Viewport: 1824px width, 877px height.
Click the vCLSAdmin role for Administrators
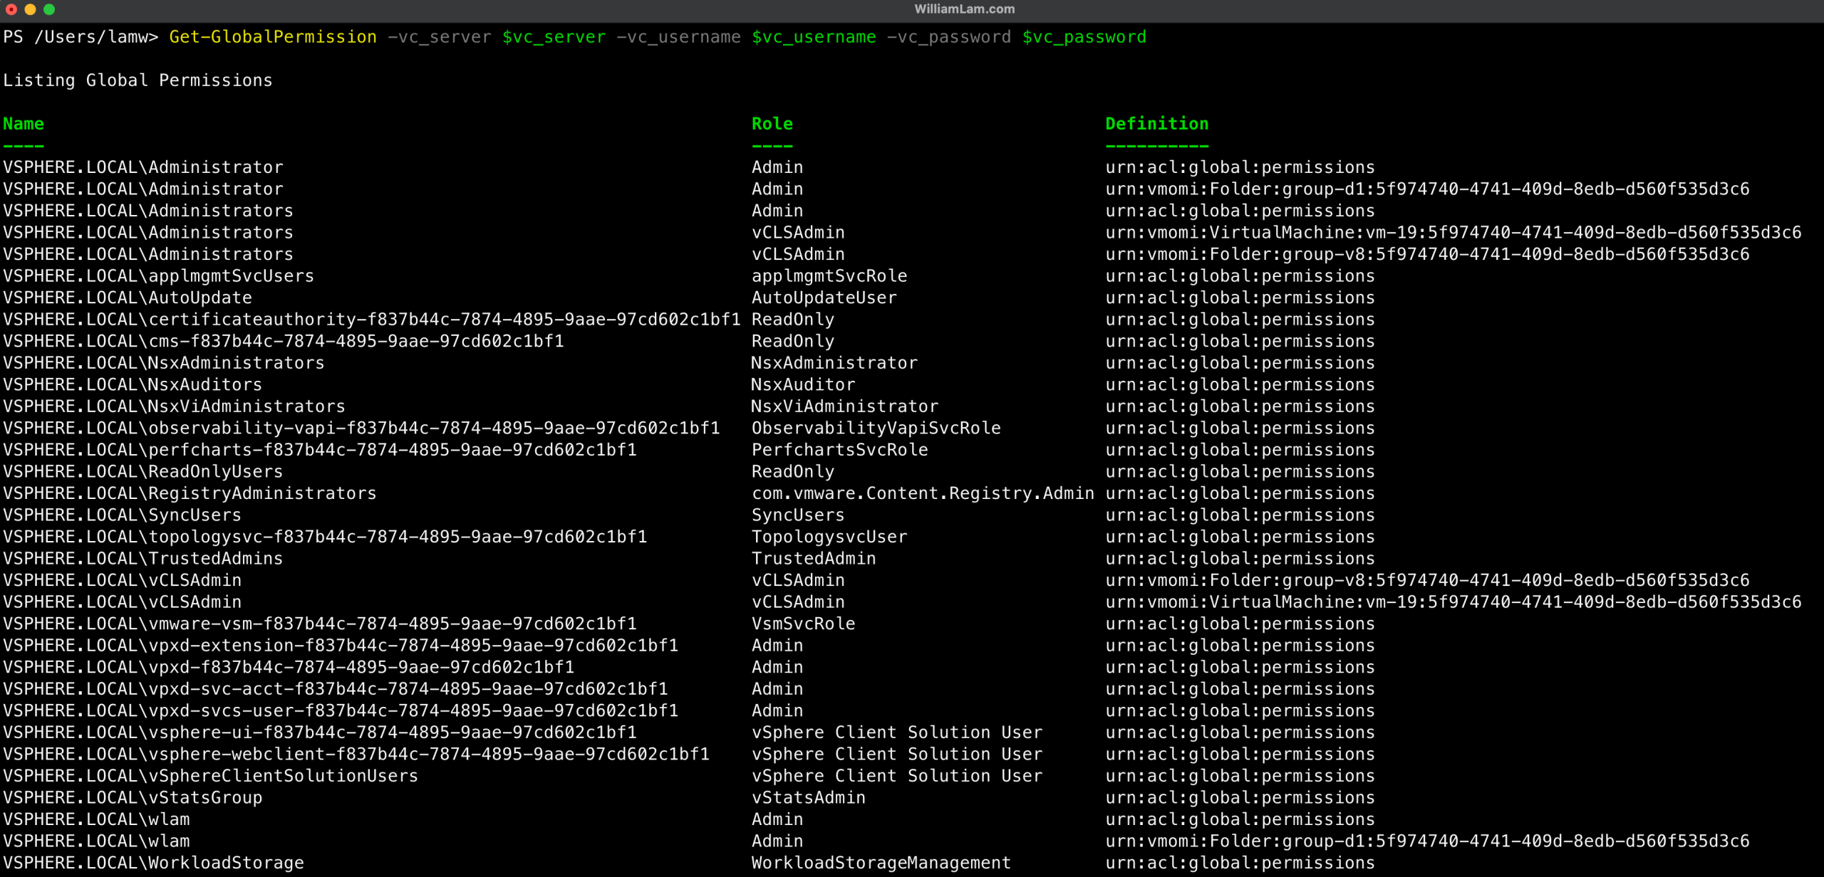click(797, 231)
